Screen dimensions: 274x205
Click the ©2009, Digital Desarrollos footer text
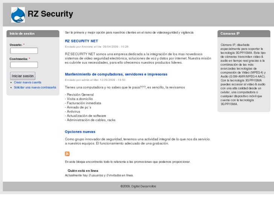click(x=138, y=186)
